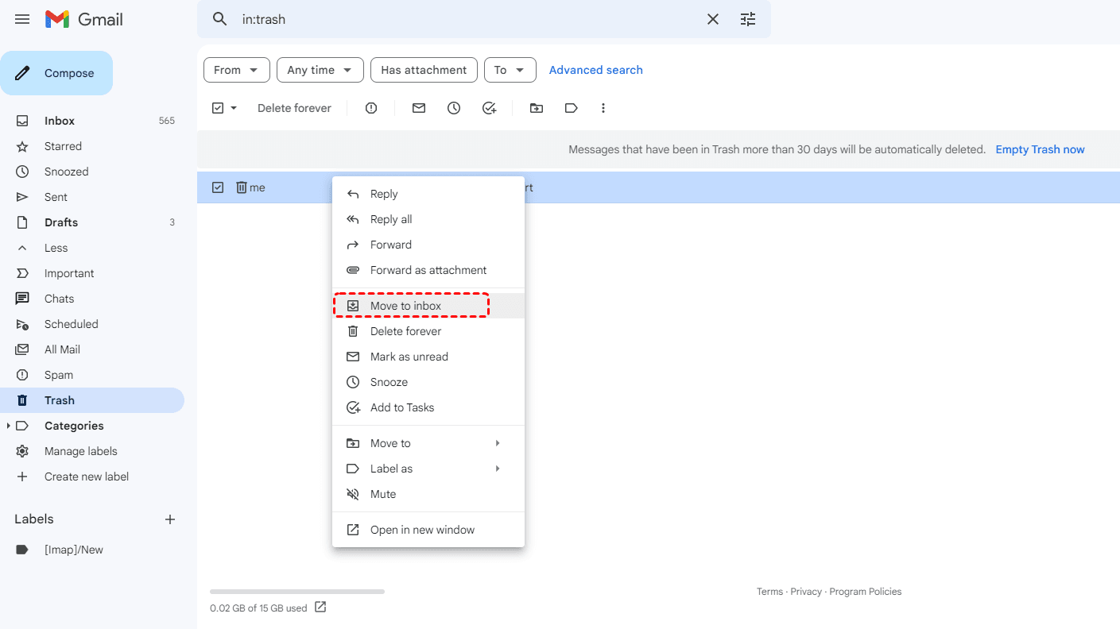
Task: Choose Delete forever from context menu
Action: 405,331
